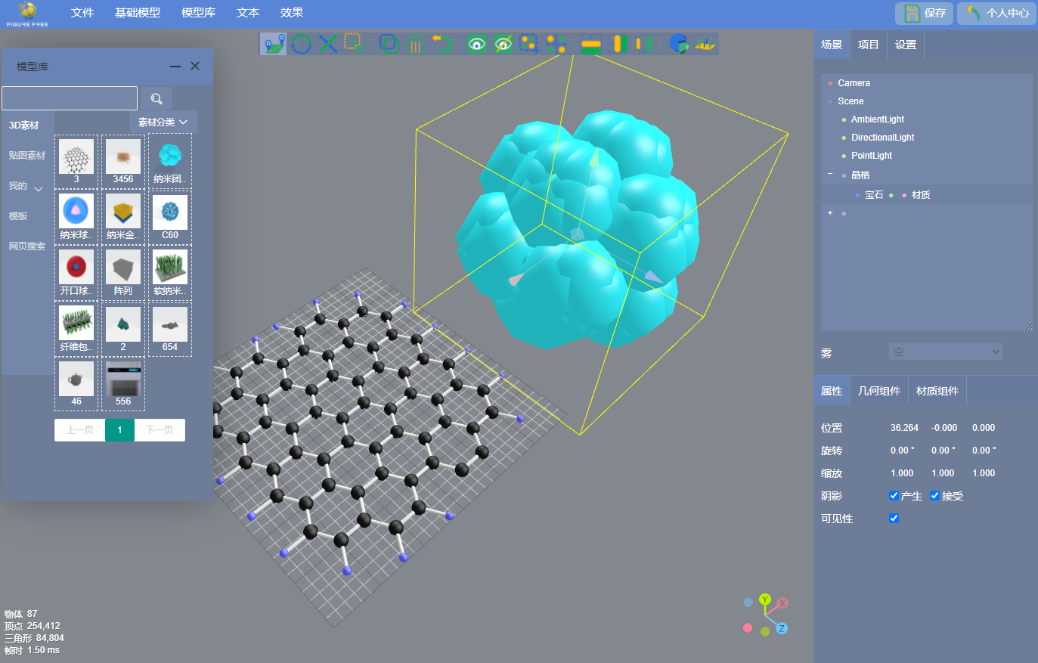Click the model library search input
This screenshot has height=663, width=1038.
(70, 98)
